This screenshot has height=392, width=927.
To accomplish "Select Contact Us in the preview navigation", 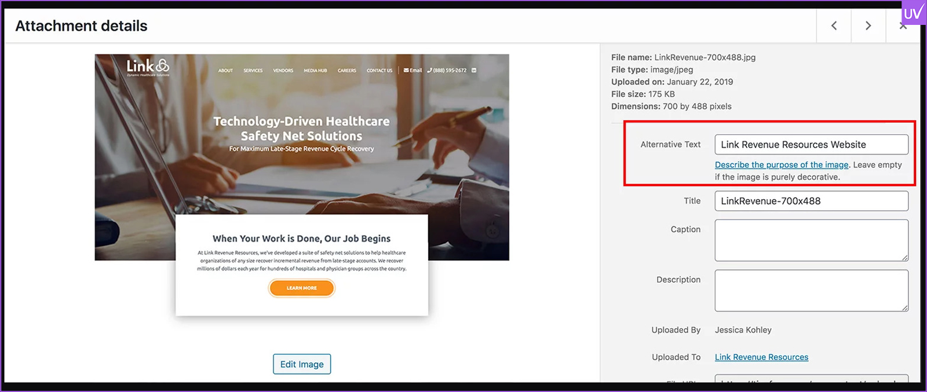I will click(x=379, y=71).
